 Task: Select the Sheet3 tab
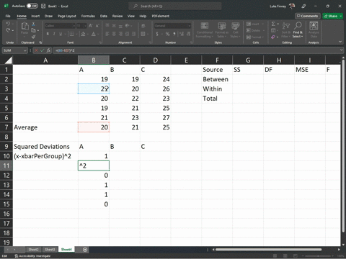50,250
